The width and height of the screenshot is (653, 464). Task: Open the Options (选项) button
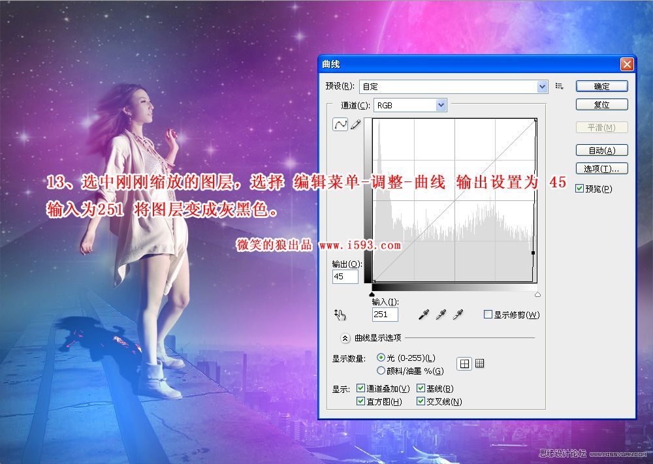click(602, 168)
